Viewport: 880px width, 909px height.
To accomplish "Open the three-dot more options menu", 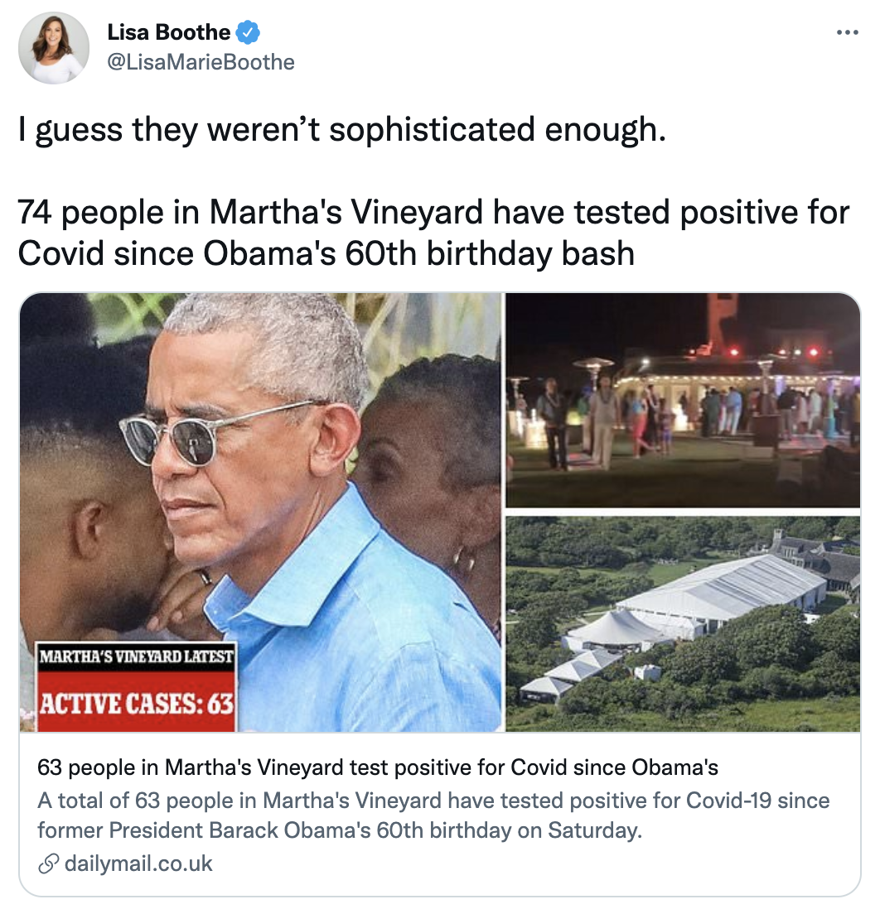I will (x=847, y=32).
